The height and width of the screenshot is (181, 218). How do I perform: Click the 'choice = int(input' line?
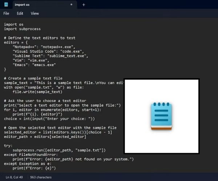[49, 119]
